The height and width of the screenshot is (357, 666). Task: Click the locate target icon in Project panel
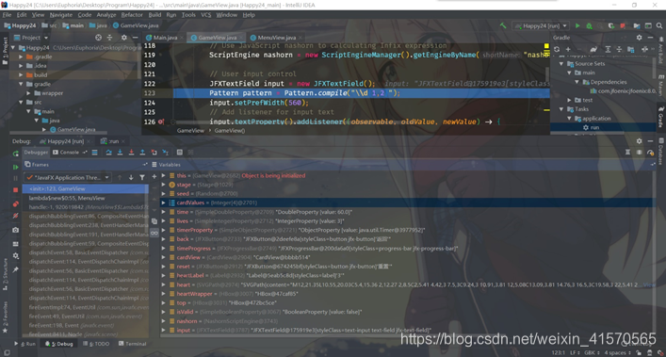pyautogui.click(x=98, y=38)
